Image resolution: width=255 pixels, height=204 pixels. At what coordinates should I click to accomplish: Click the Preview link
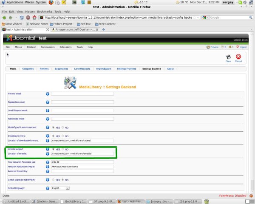tap(212, 47)
